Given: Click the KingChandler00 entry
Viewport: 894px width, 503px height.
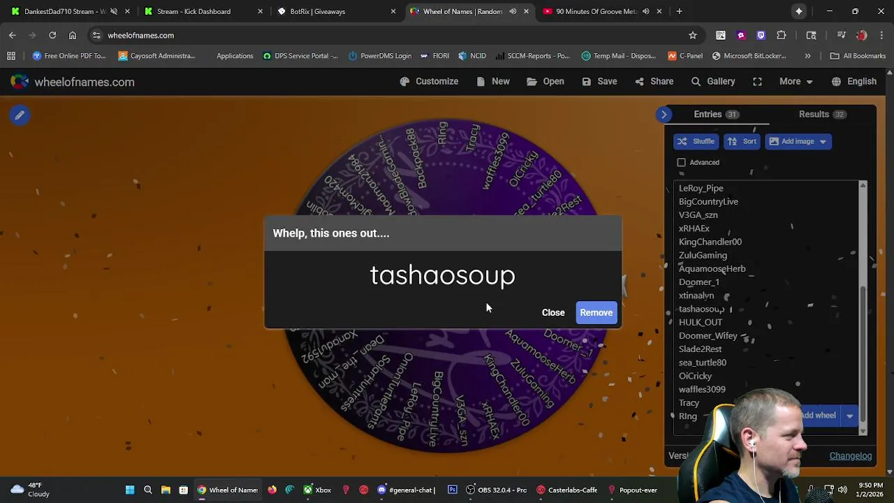Looking at the screenshot, I should tap(710, 242).
